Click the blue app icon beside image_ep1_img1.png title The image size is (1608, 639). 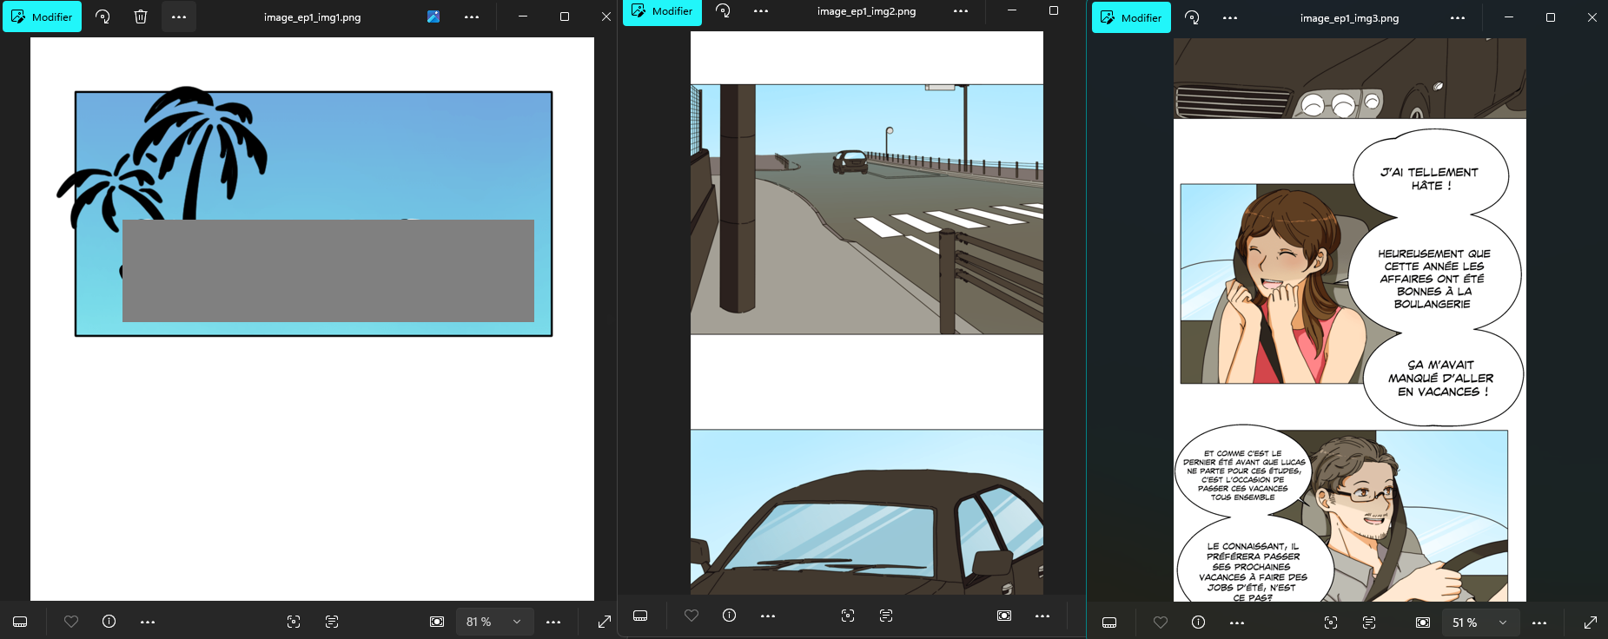point(433,16)
